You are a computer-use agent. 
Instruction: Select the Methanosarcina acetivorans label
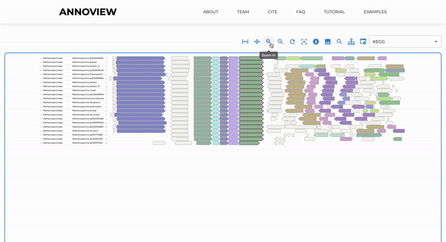pyautogui.click(x=87, y=107)
